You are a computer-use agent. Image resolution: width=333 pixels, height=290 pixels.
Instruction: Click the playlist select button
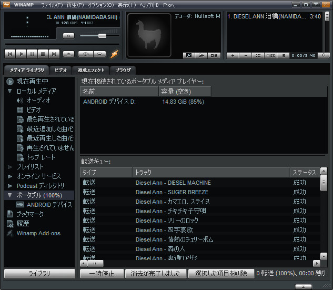click(x=258, y=55)
